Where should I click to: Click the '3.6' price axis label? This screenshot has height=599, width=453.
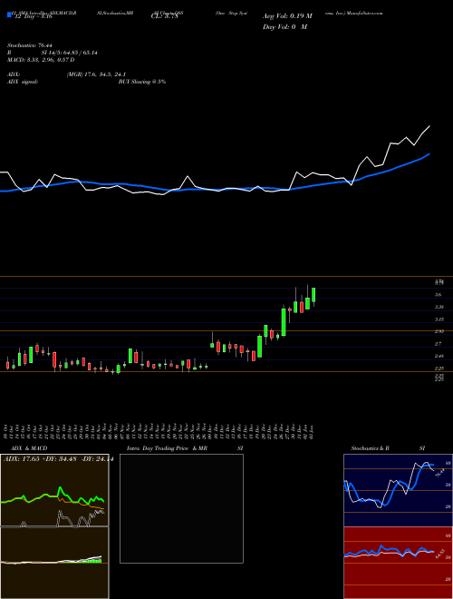point(439,295)
